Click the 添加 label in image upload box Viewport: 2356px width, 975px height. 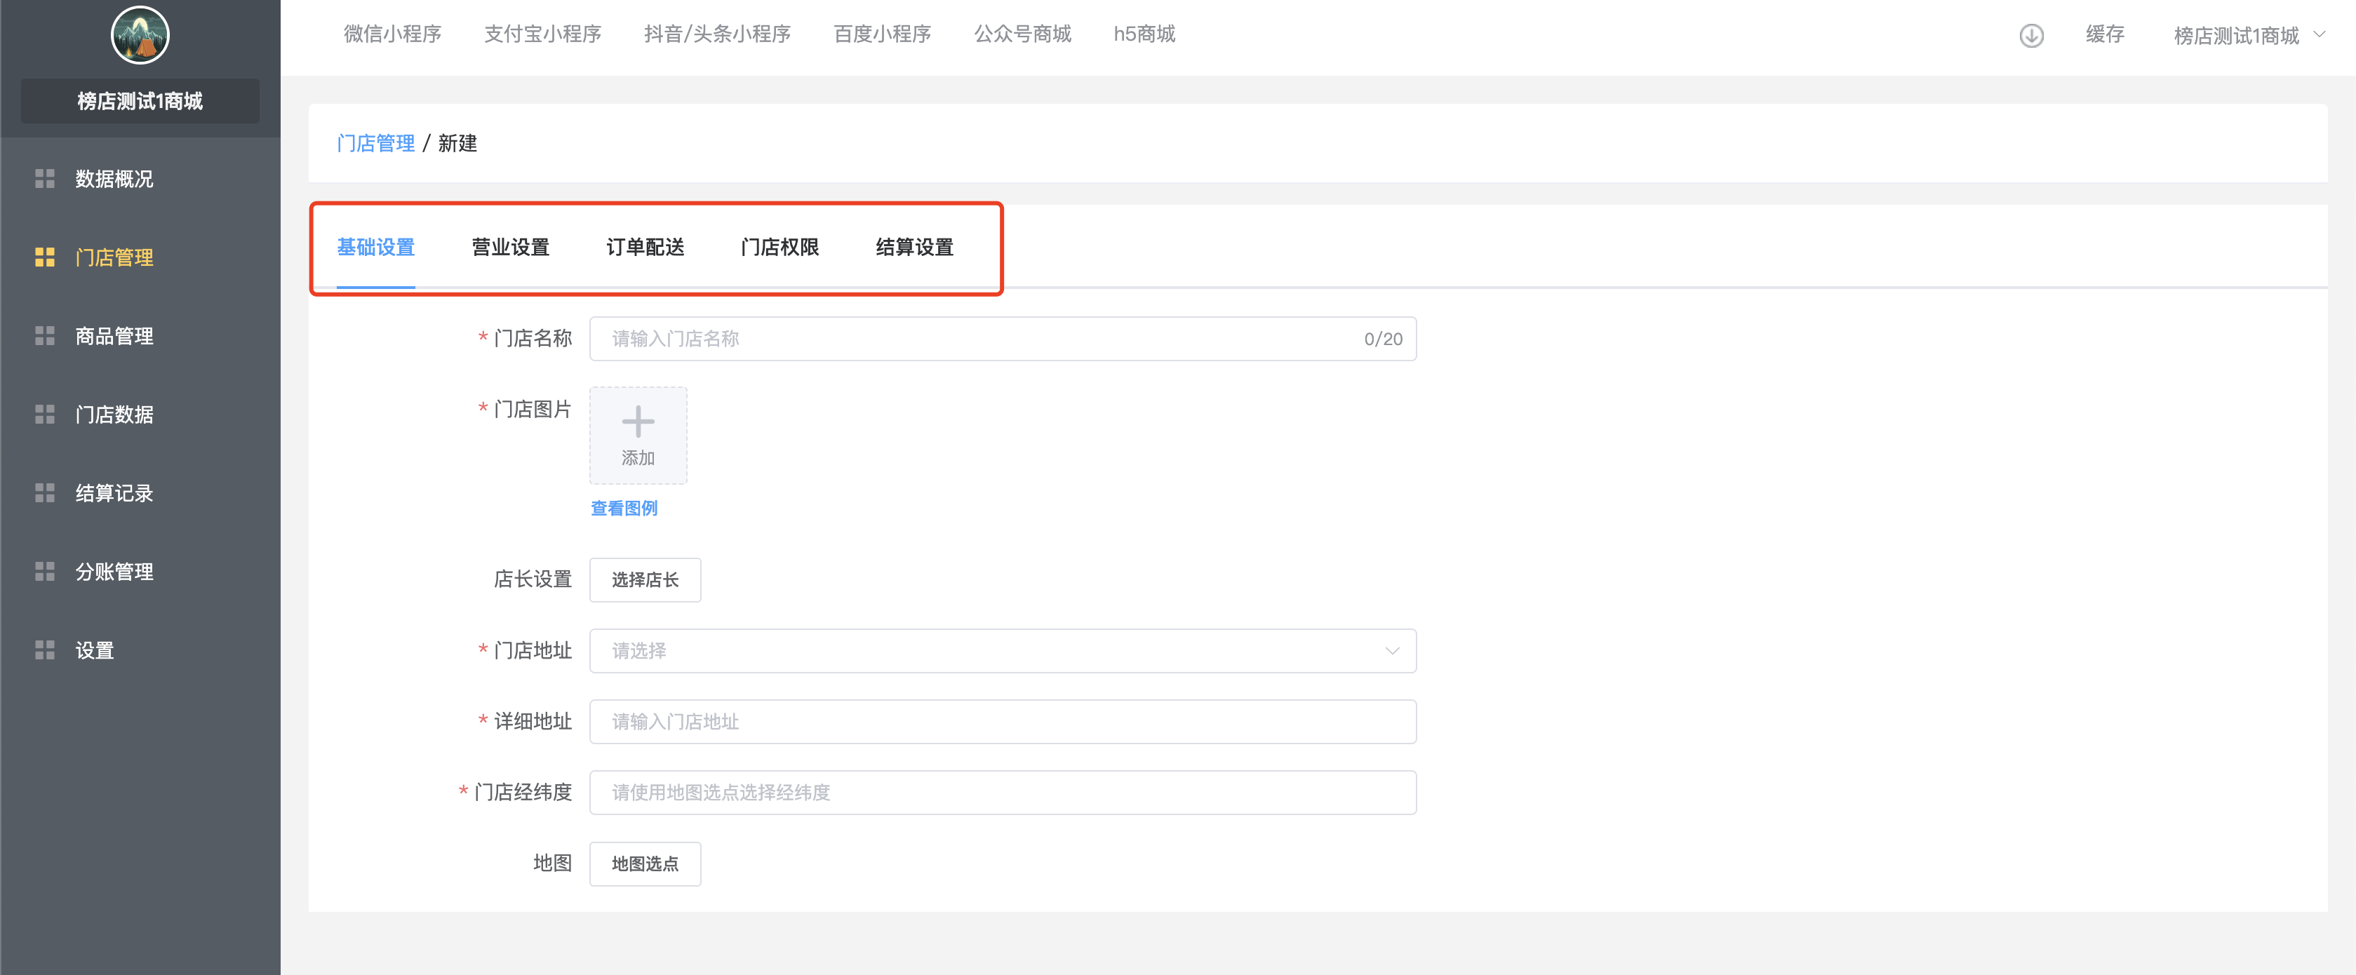pos(638,457)
